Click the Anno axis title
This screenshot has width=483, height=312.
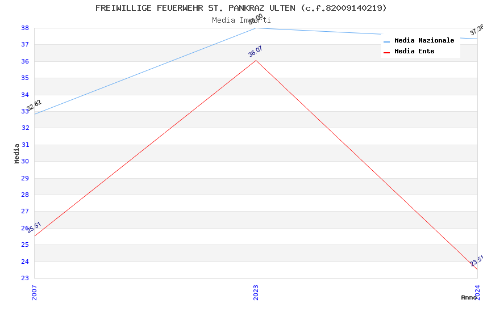pyautogui.click(x=469, y=297)
